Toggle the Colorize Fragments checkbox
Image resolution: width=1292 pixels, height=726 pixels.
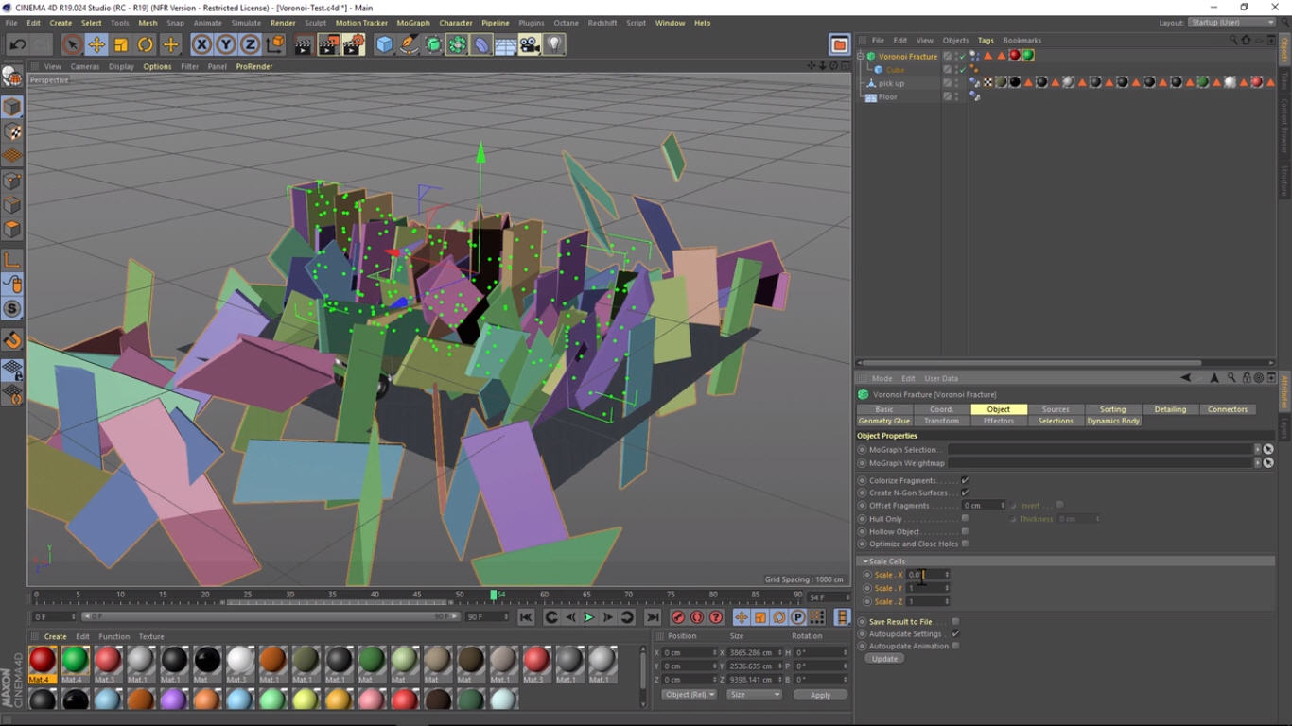coord(965,480)
